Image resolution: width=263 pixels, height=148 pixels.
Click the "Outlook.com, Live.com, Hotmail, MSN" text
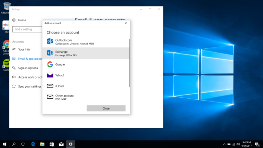click(75, 44)
